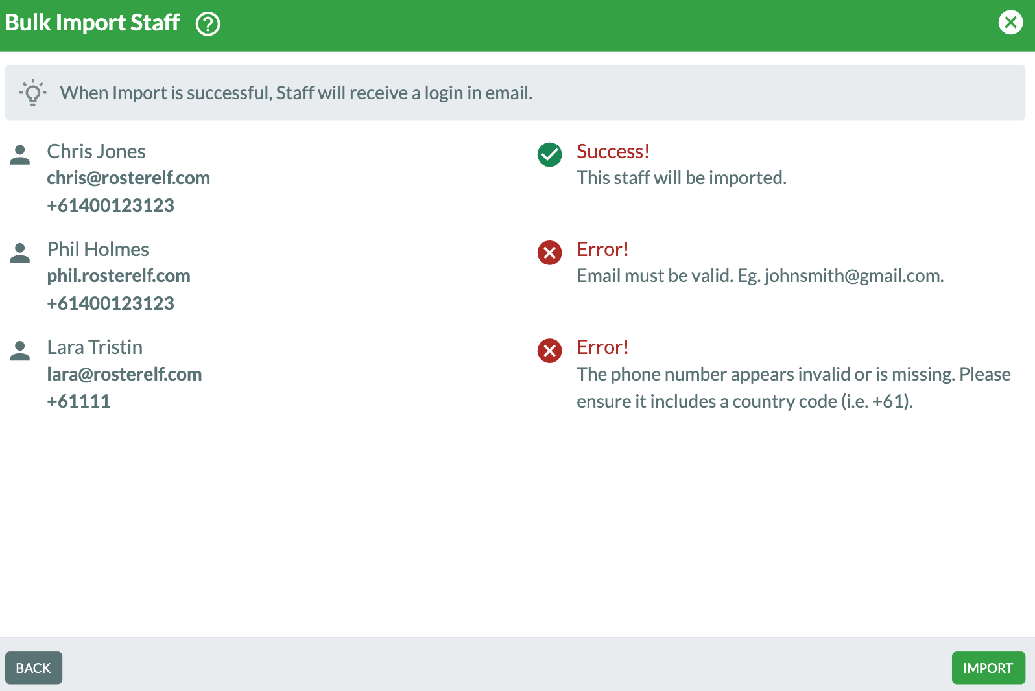
Task: Select the name Phil Holmes
Action: [x=98, y=249]
